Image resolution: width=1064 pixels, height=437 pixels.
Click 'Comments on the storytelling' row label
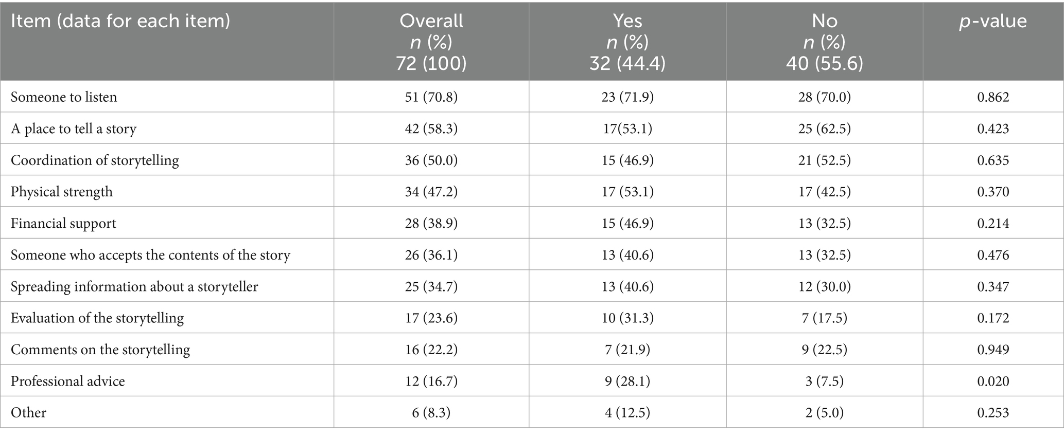(100, 350)
